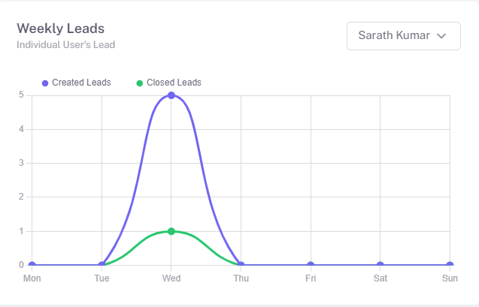
Task: Click the Mon x-axis label
Action: point(32,278)
